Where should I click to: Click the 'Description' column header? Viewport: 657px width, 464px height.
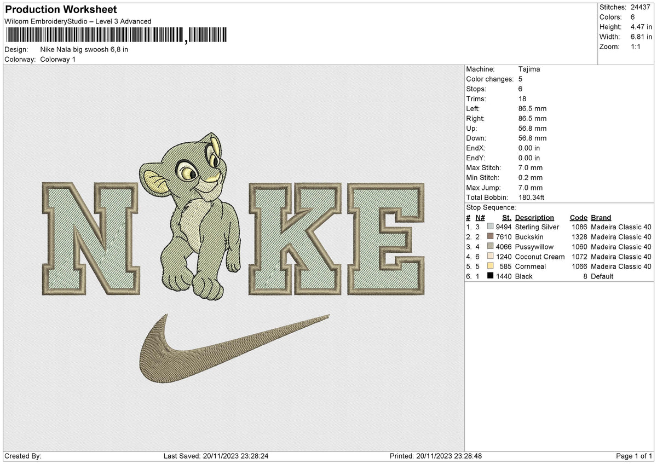point(534,217)
